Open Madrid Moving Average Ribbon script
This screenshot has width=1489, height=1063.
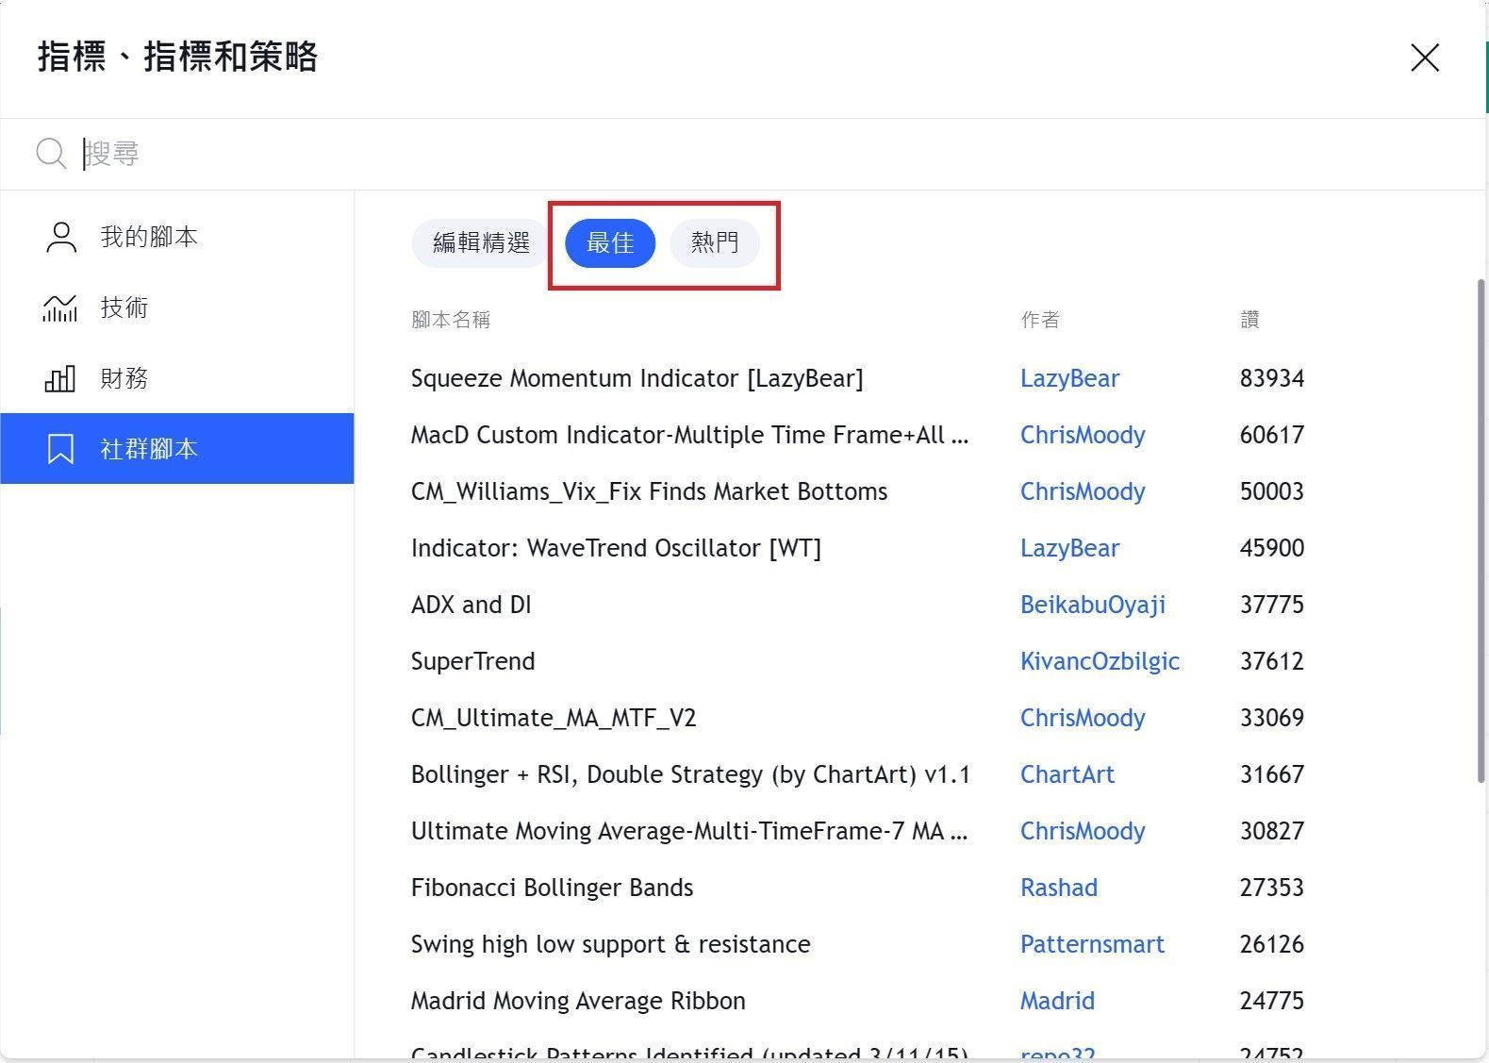point(578,1002)
